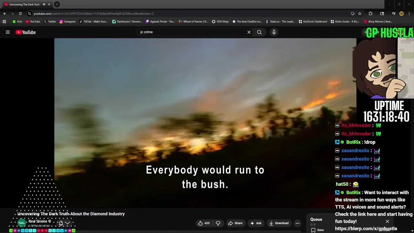Save the queue
Image resolution: width=414 pixels, height=233 pixels.
[318, 230]
